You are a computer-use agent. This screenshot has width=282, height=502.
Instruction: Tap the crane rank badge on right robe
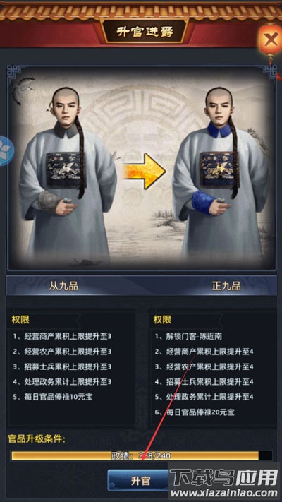pyautogui.click(x=218, y=170)
